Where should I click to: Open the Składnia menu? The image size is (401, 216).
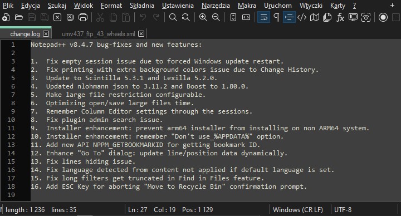click(x=142, y=6)
